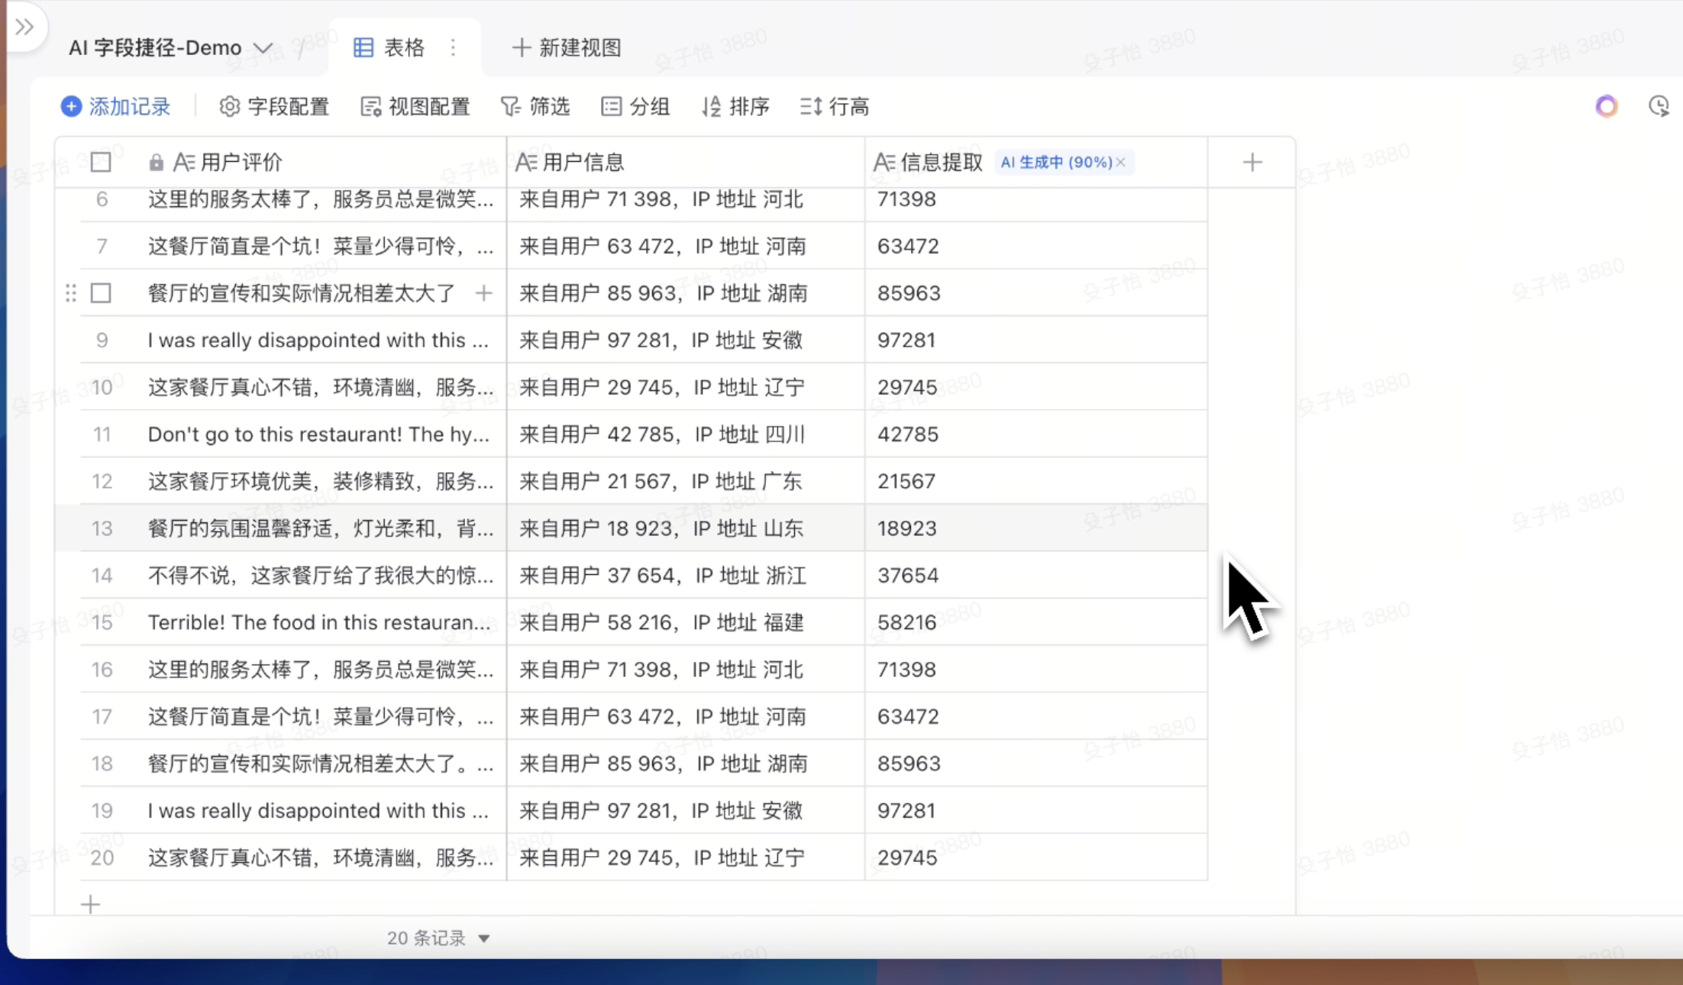1683x985 pixels.
Task: Check the checkbox for the hovered row 8
Action: 101,293
